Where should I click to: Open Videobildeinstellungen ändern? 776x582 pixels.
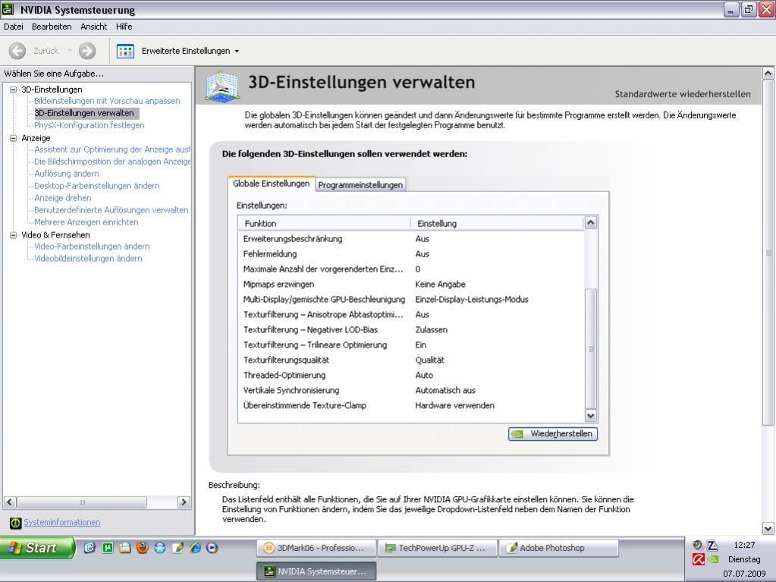[87, 258]
